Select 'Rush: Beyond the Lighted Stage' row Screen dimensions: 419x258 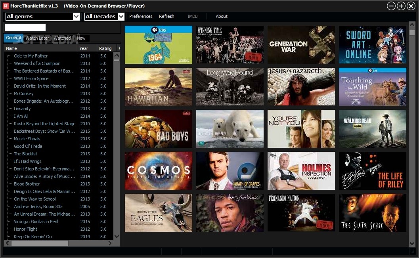59,124
